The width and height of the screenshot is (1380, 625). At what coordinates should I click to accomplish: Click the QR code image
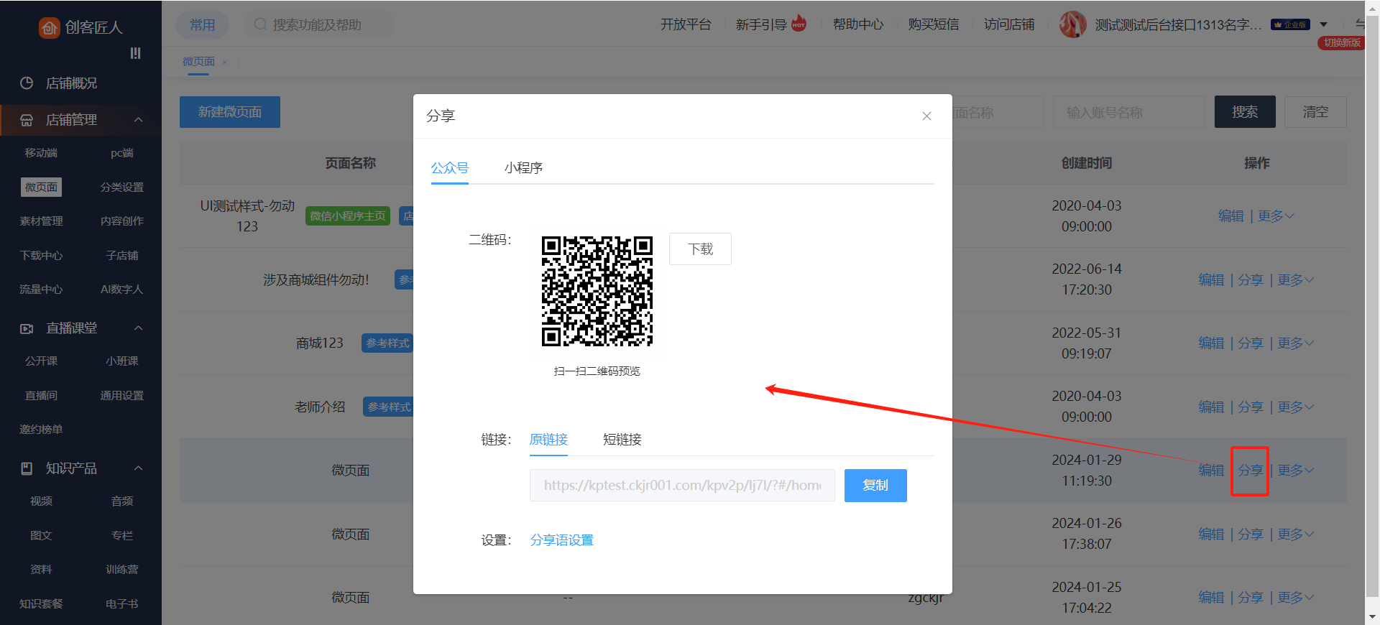click(x=597, y=292)
